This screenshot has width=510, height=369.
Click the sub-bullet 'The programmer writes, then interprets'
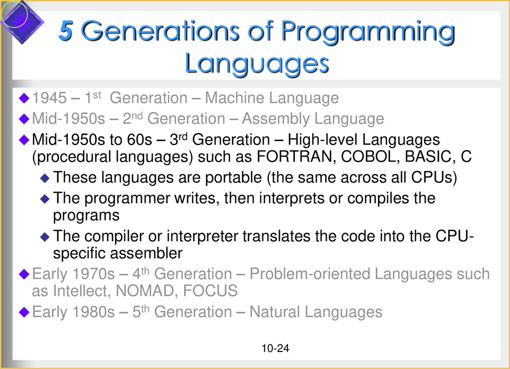(x=244, y=207)
